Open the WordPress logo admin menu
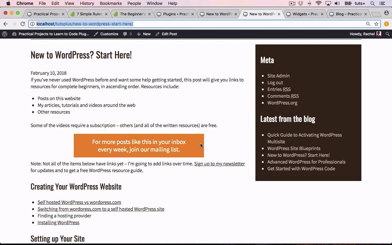Image resolution: width=392 pixels, height=245 pixels. (x=5, y=34)
